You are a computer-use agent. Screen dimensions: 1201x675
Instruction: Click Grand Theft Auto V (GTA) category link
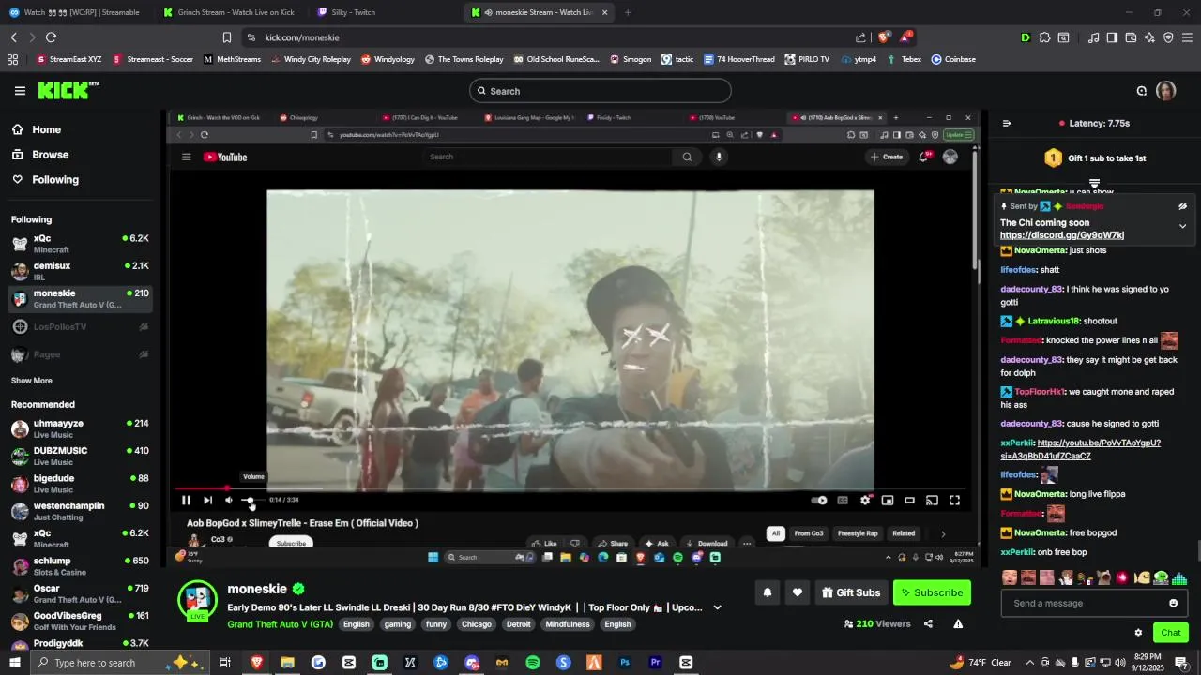pos(280,624)
